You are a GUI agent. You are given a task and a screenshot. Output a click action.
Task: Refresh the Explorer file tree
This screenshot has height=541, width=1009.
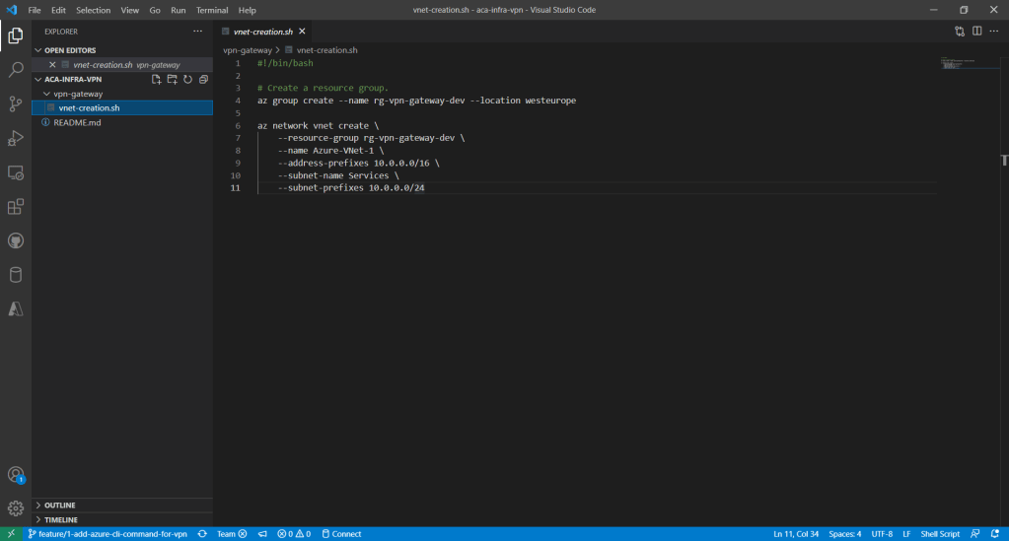[187, 79]
